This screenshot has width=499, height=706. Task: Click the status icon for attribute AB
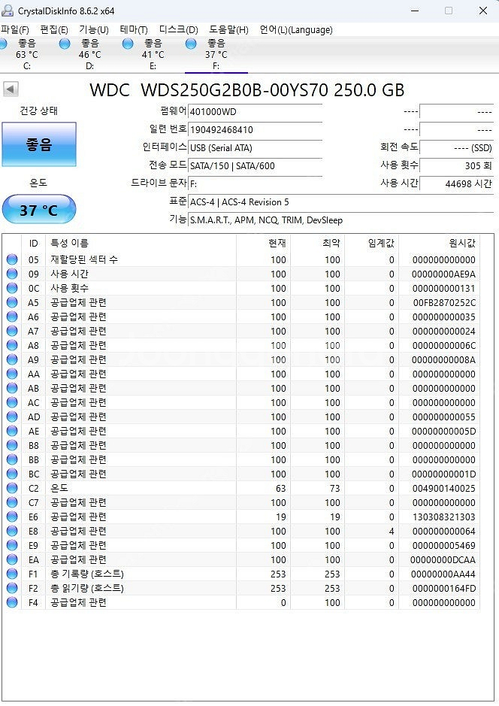[x=12, y=388]
